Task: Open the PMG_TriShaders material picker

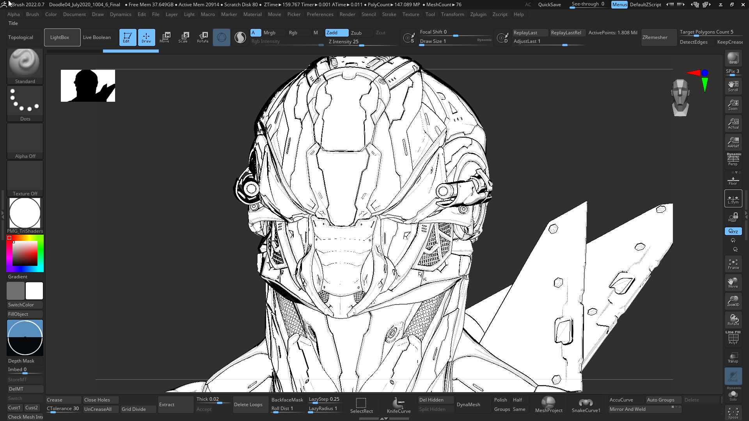Action: (25, 216)
